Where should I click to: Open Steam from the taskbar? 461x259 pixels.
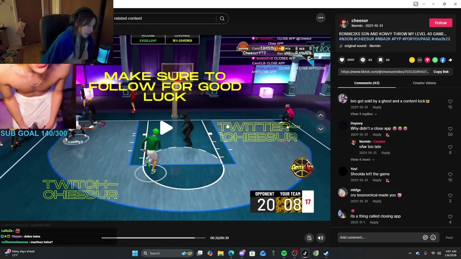(x=326, y=253)
